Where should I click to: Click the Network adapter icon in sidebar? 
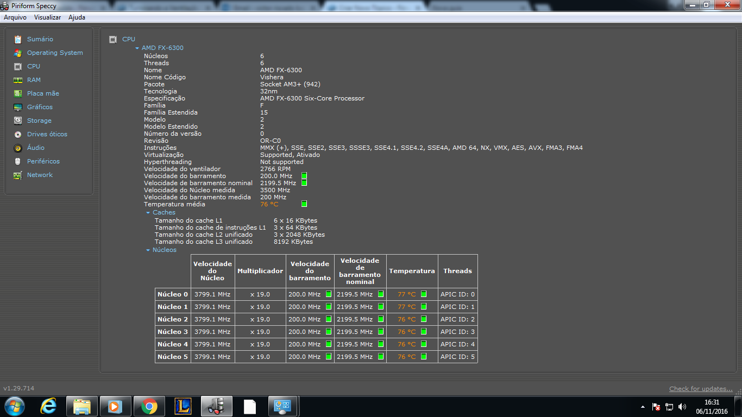pos(18,175)
